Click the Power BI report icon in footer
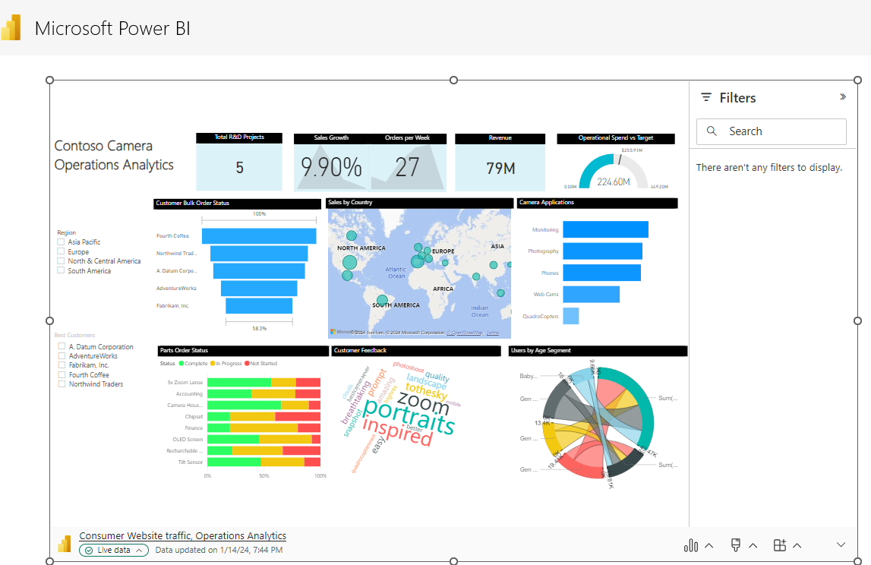 coord(65,543)
